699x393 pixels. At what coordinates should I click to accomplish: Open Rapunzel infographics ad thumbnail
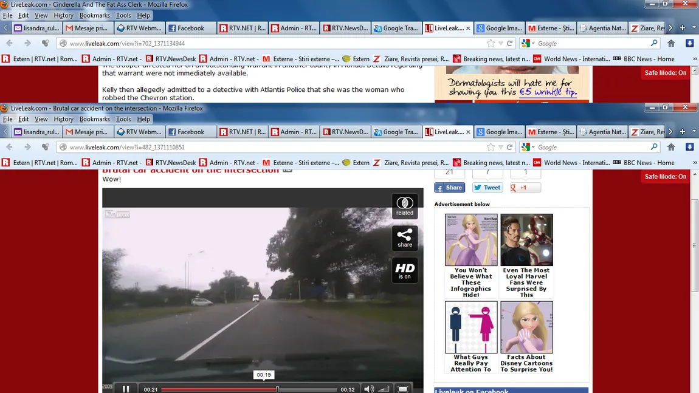point(470,240)
